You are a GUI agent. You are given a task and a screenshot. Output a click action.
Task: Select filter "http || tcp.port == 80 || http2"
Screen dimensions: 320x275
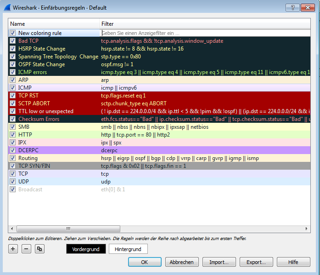(x=135, y=135)
